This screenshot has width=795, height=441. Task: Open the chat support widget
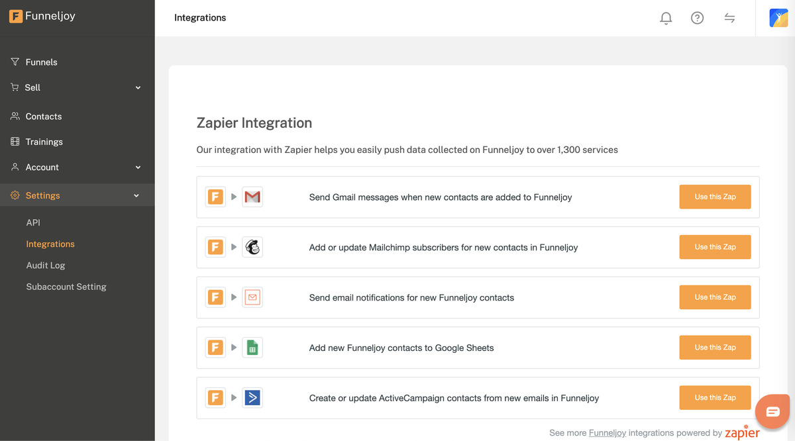[x=772, y=412]
